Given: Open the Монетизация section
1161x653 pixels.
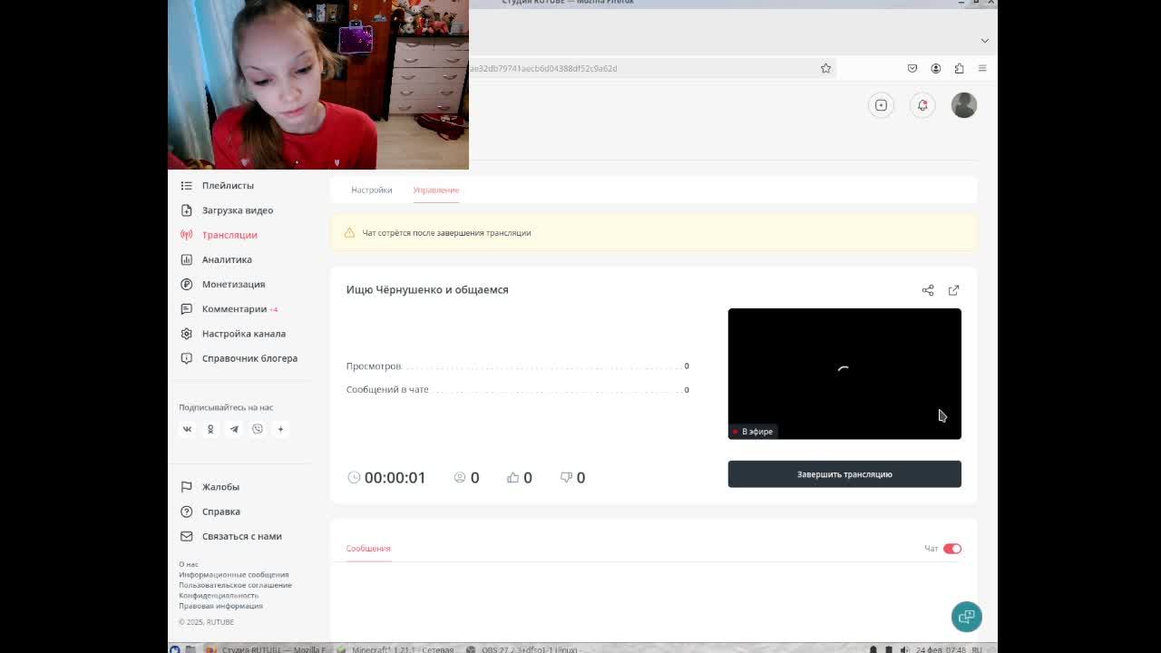Looking at the screenshot, I should click(233, 284).
